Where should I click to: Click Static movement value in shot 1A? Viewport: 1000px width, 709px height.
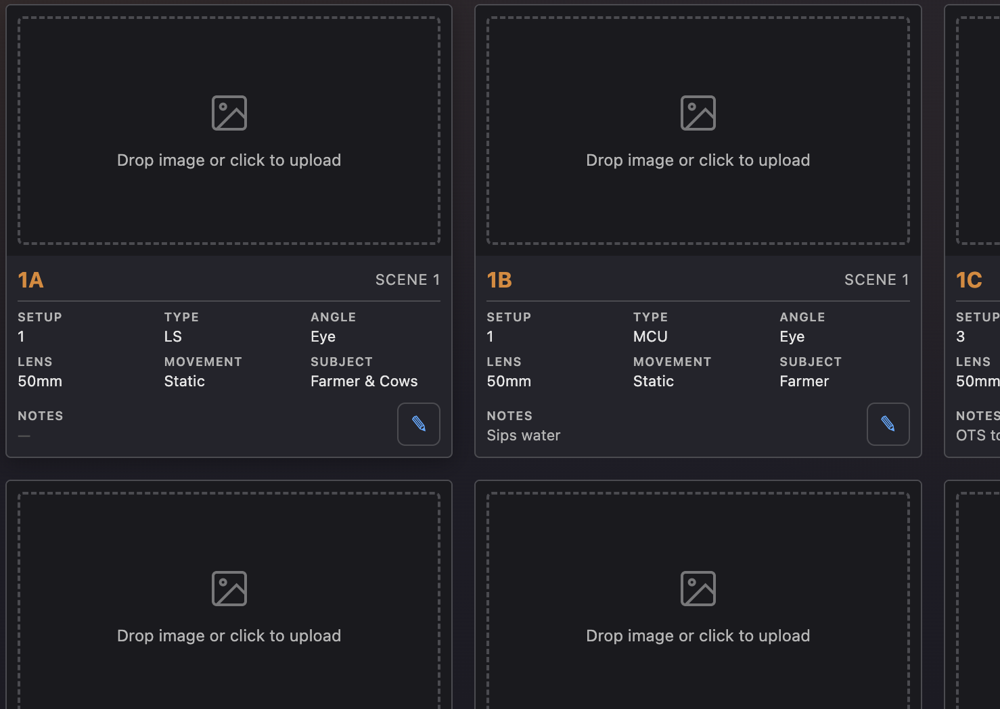click(184, 381)
